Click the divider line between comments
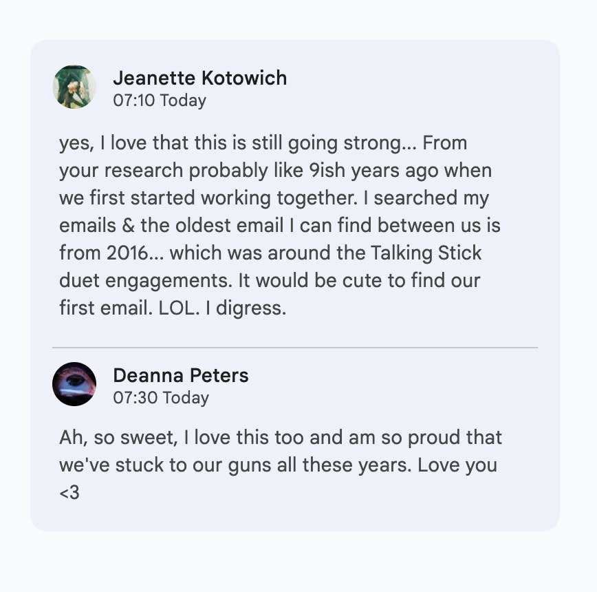 (295, 348)
